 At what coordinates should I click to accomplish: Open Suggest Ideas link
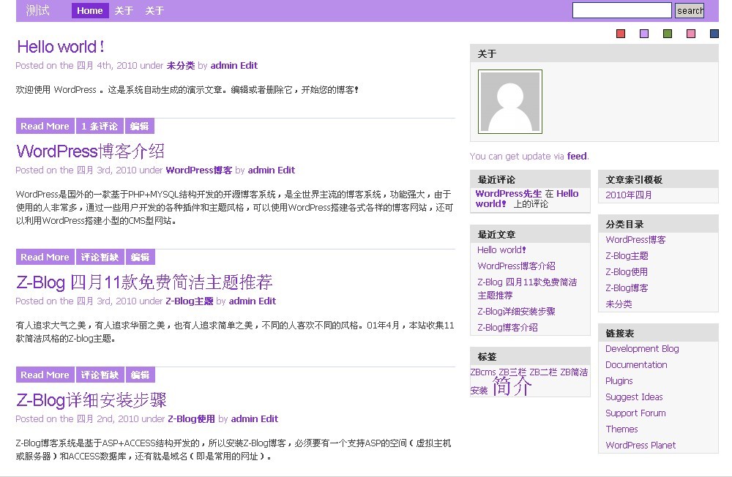coord(634,397)
